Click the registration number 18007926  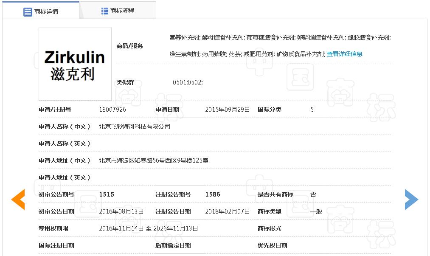(x=112, y=110)
